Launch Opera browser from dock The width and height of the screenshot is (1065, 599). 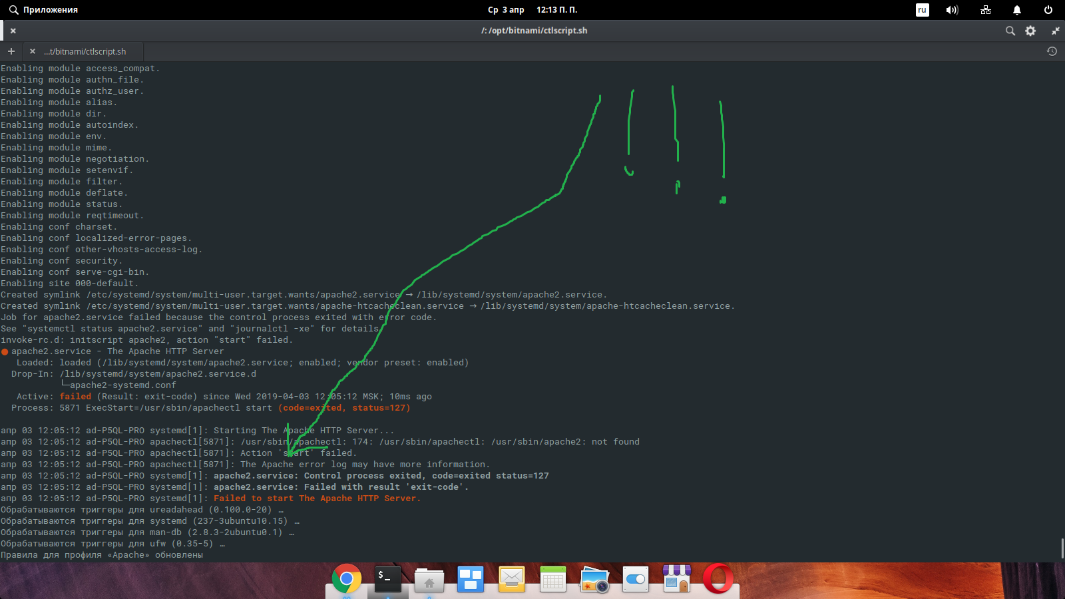tap(718, 578)
